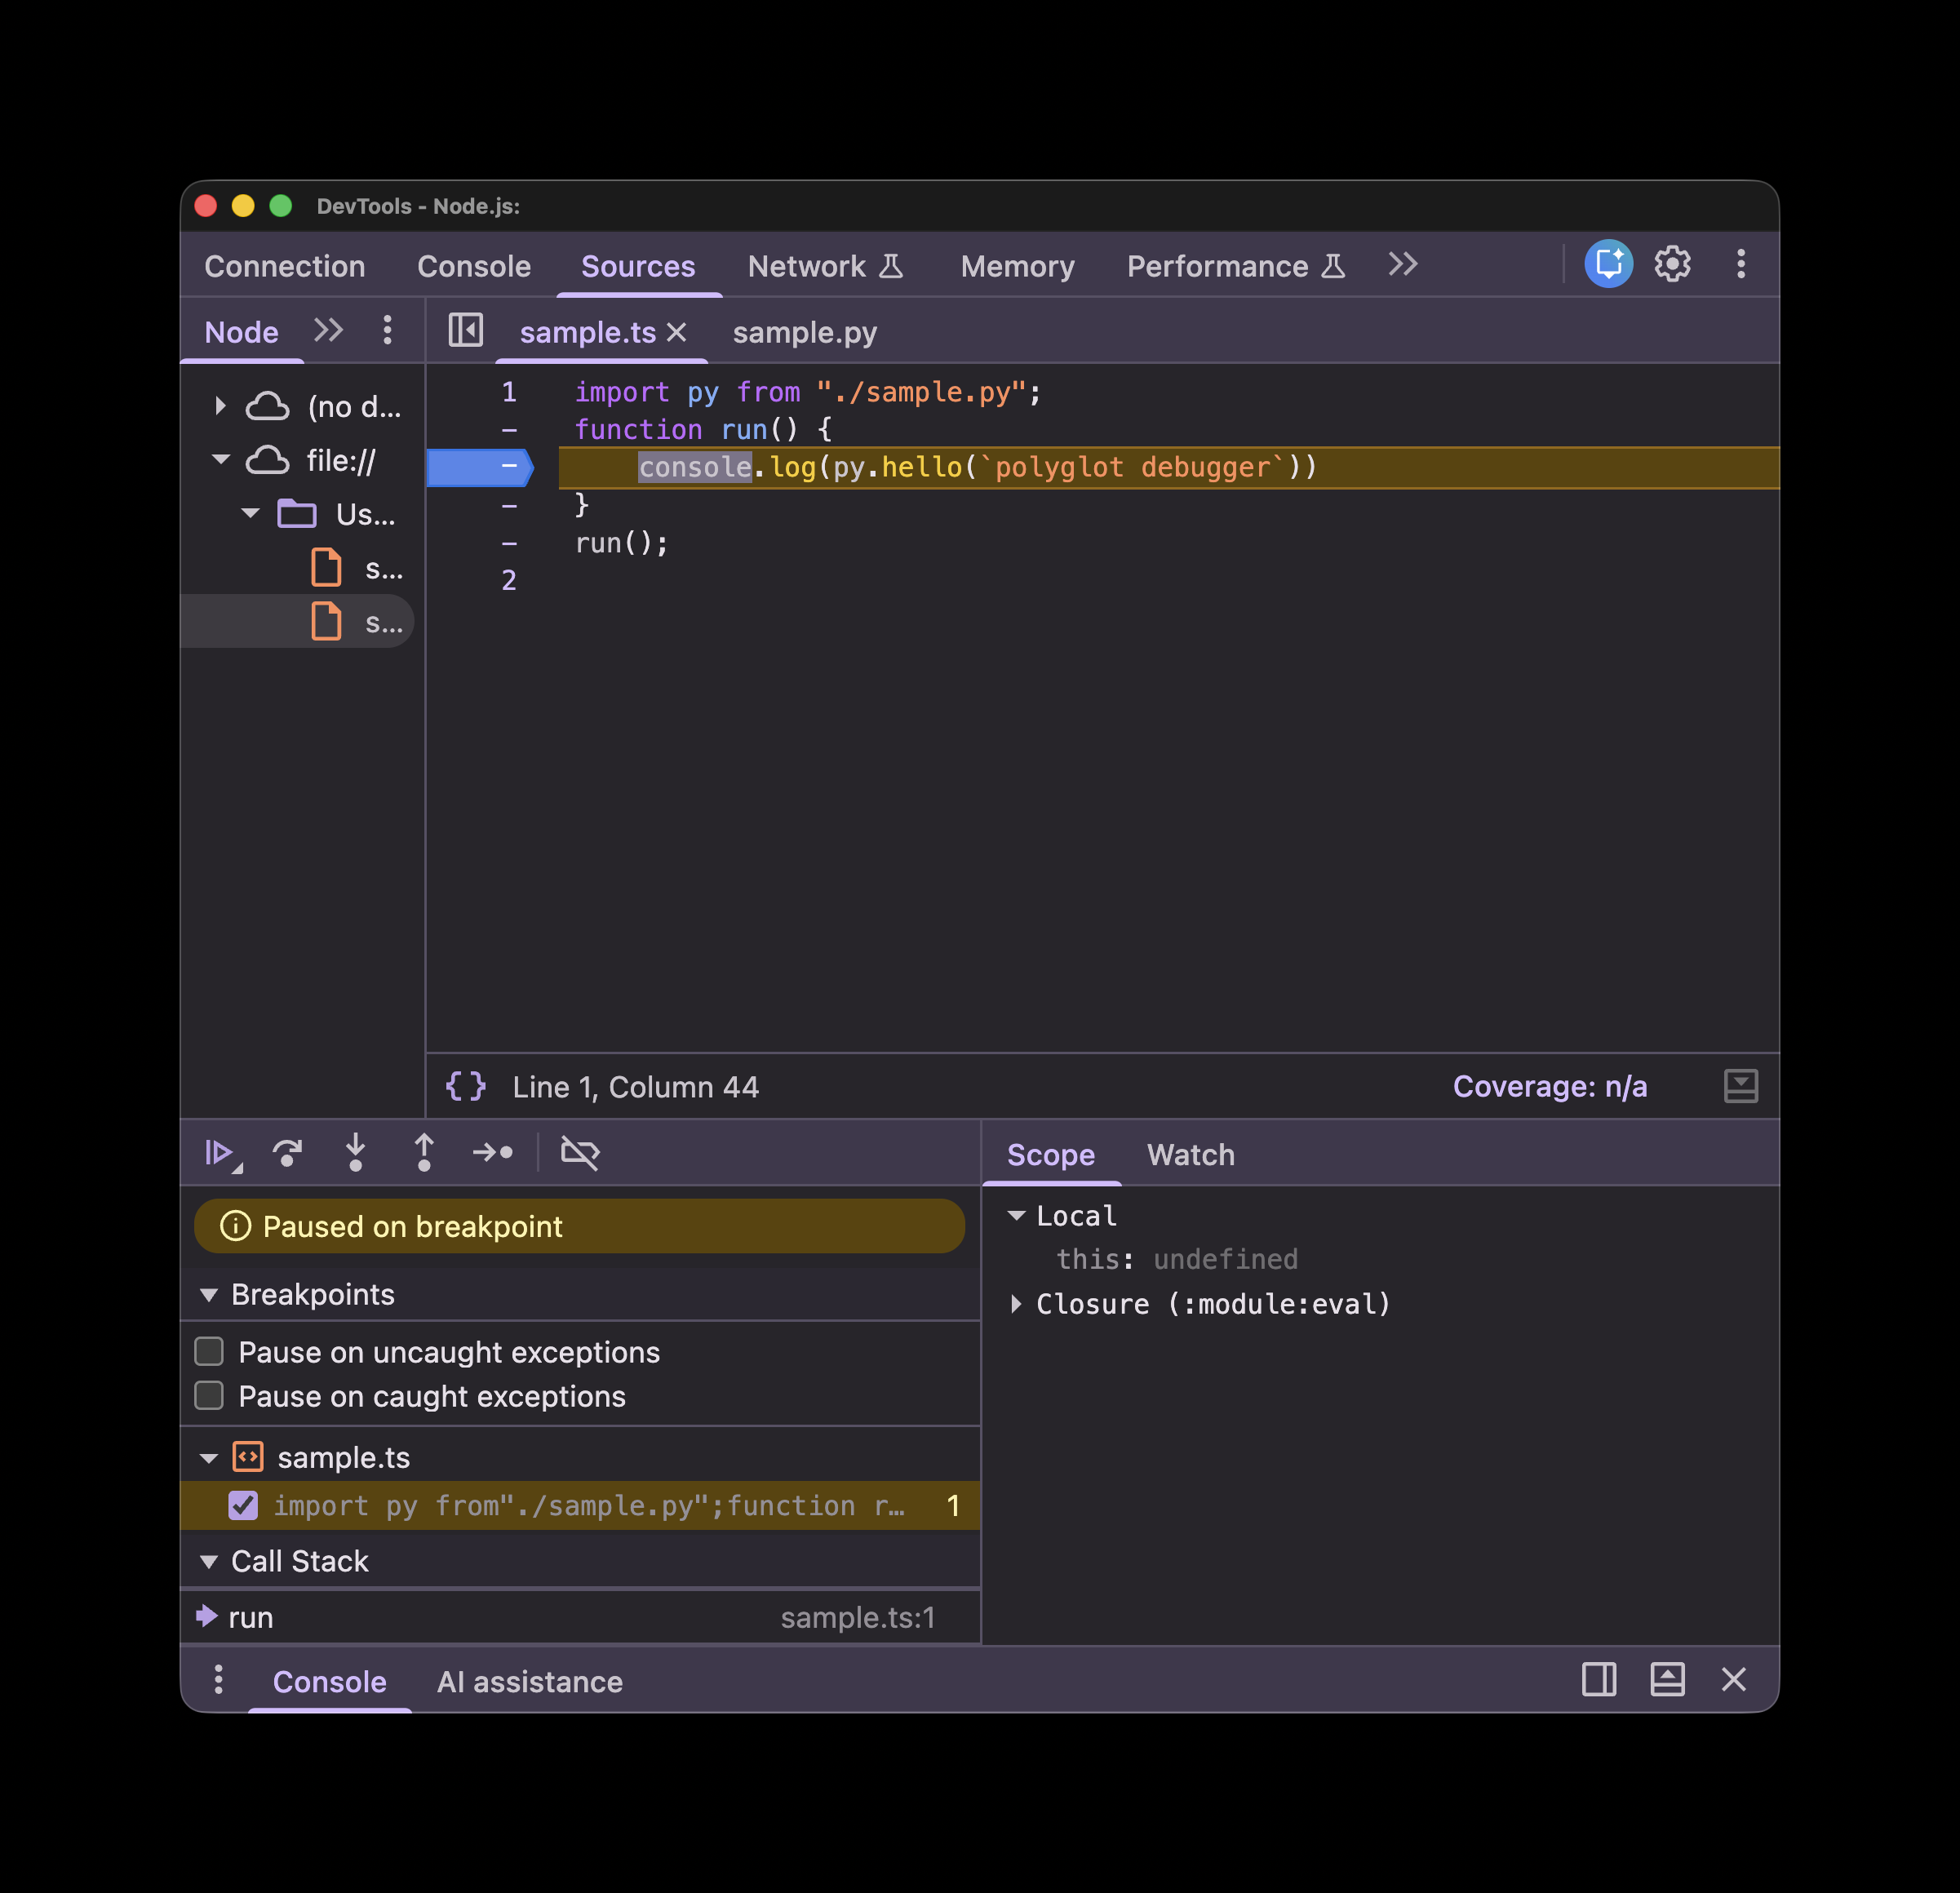Collapse the Local scope
Viewport: 1960px width, 1893px height.
pyautogui.click(x=1017, y=1216)
